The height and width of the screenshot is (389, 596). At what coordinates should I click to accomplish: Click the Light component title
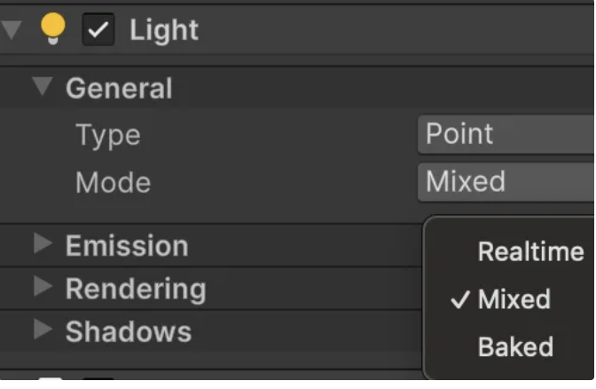click(164, 30)
